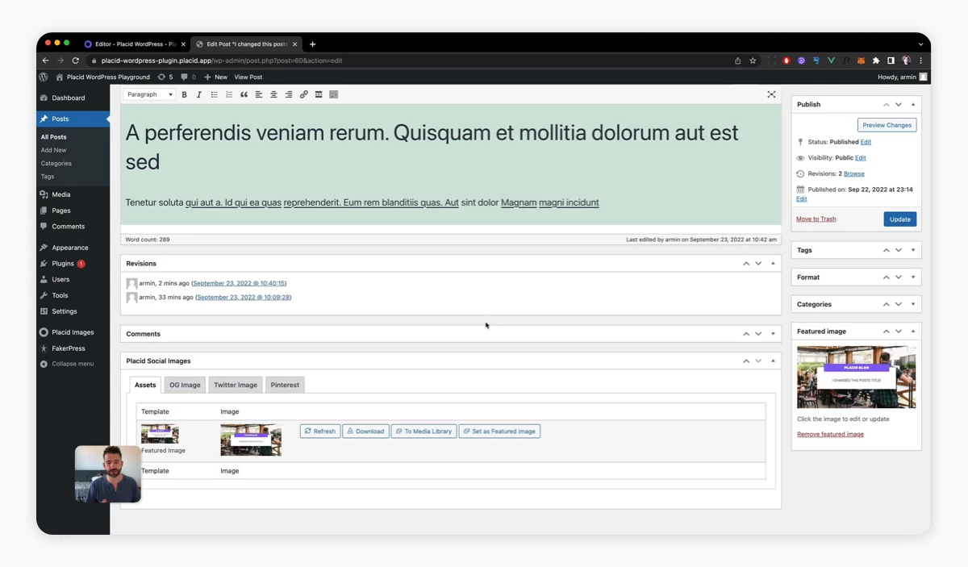Align text center in editor
This screenshot has width=968, height=567.
[273, 94]
